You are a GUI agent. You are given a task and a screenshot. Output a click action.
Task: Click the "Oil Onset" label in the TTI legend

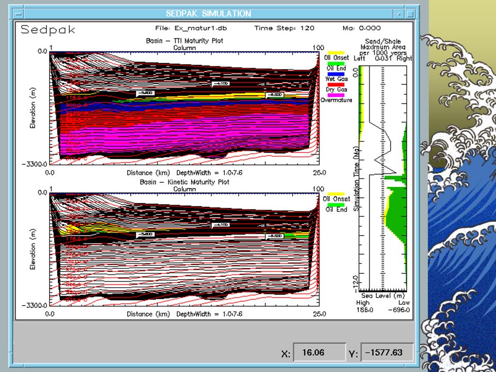(x=336, y=57)
